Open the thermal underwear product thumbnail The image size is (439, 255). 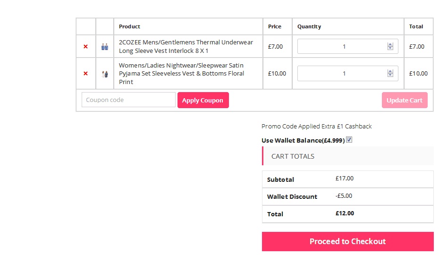point(105,47)
